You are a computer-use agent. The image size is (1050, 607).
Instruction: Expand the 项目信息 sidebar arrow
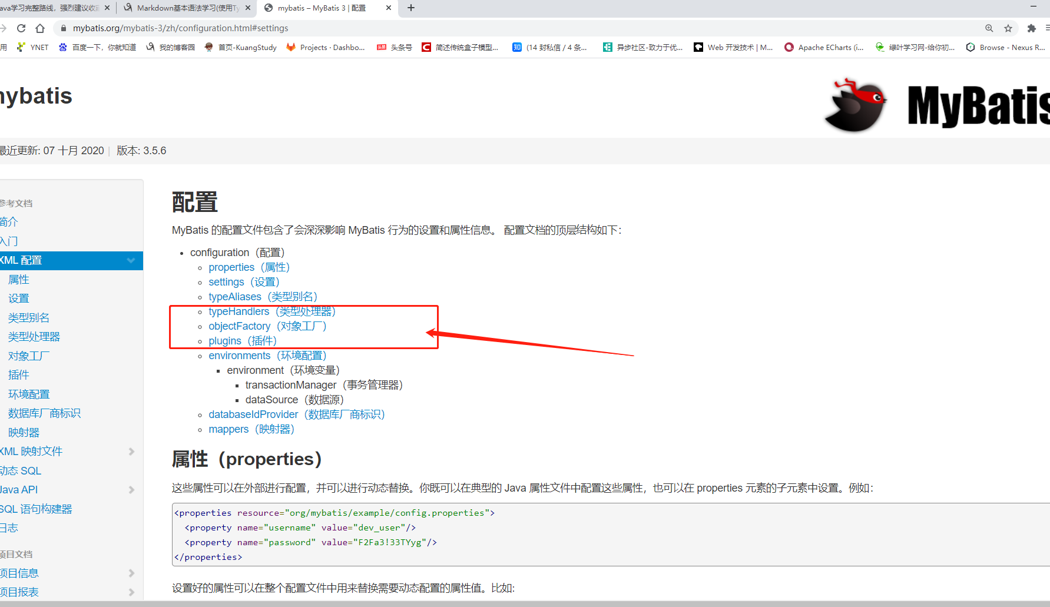(x=131, y=573)
